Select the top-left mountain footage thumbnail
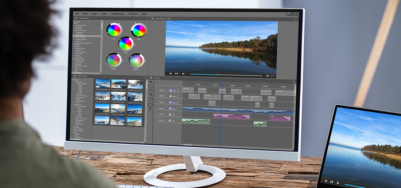 coord(103,84)
